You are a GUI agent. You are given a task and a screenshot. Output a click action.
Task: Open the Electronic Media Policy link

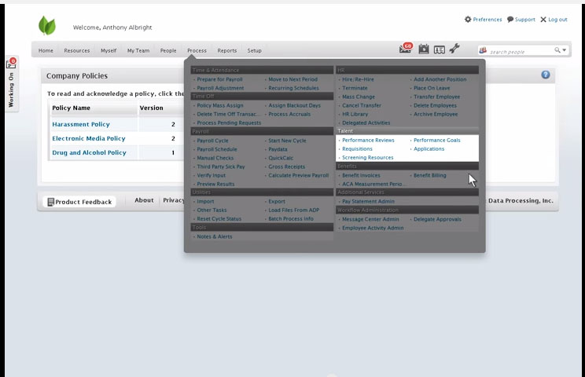click(x=89, y=138)
